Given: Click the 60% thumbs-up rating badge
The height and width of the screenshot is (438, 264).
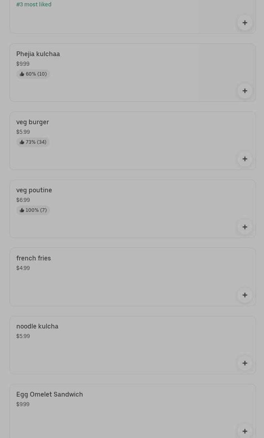Looking at the screenshot, I should 33,74.
